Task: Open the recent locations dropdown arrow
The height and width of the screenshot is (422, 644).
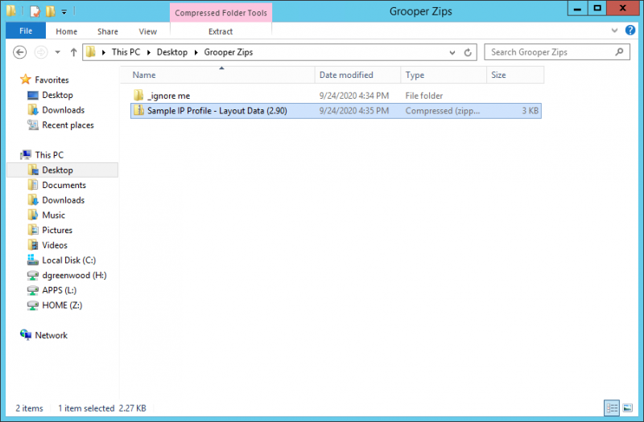Action: [57, 52]
